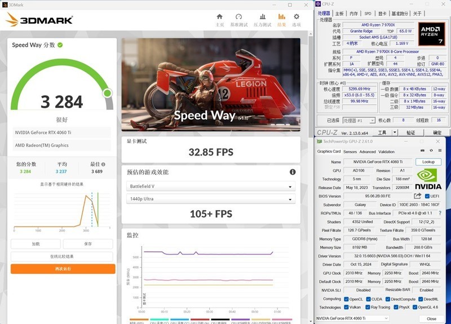Switch to the SPD tab in CPU-Z
The image size is (451, 324).
[x=368, y=14]
